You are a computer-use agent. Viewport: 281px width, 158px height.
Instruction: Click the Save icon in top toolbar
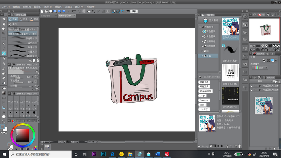[51, 11]
